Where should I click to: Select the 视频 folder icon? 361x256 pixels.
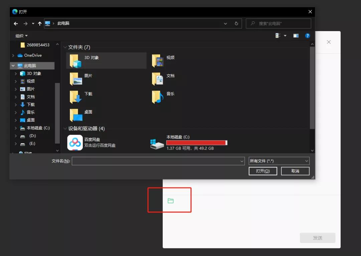coord(158,61)
